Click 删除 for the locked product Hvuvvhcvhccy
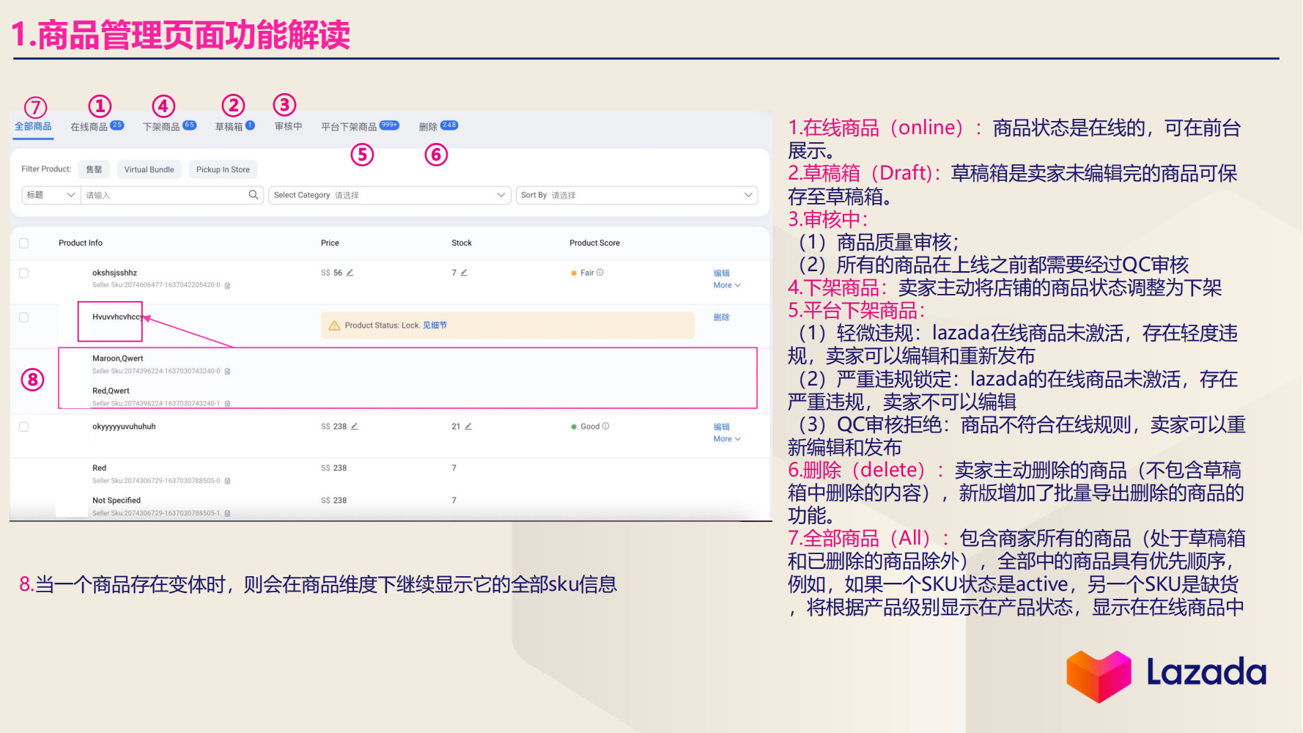Image resolution: width=1303 pixels, height=733 pixels. click(722, 317)
